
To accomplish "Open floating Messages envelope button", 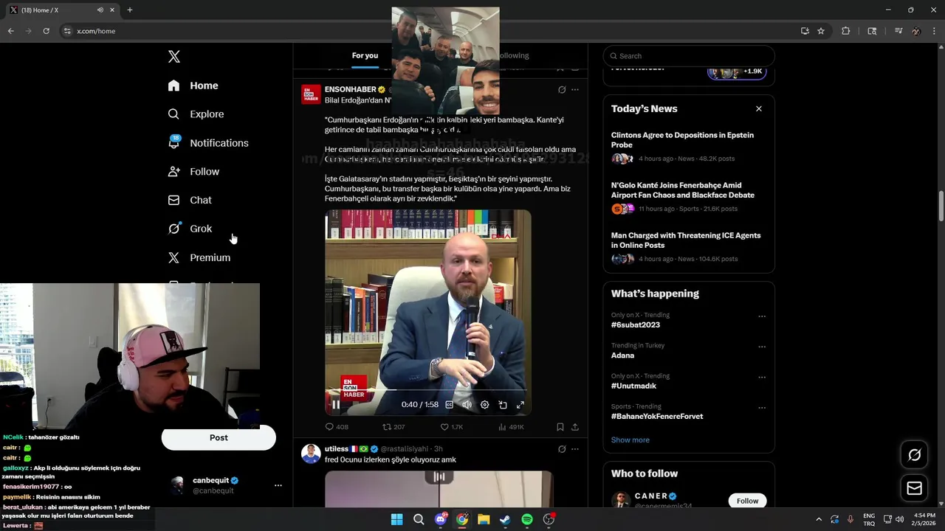I will click(914, 488).
